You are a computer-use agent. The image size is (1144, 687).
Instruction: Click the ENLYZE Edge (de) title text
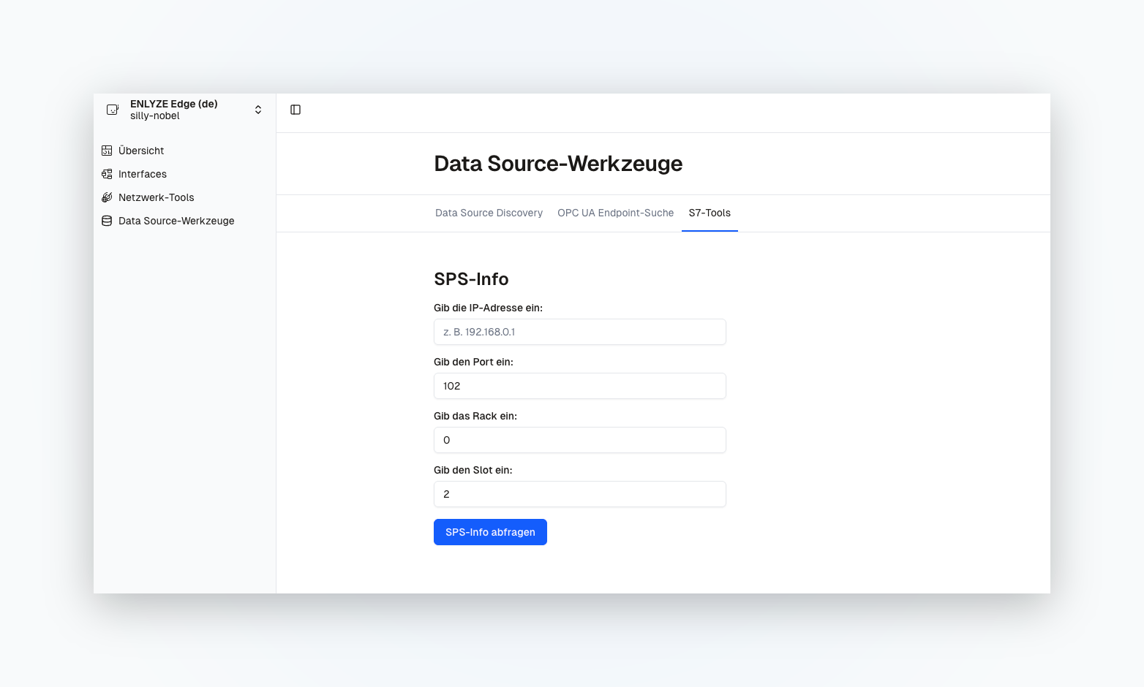click(x=174, y=104)
